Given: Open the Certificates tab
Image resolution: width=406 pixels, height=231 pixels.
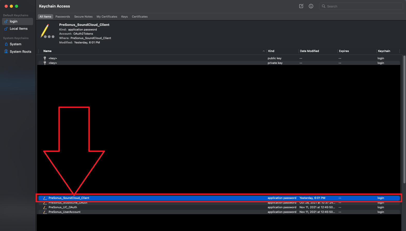Looking at the screenshot, I should tap(140, 17).
